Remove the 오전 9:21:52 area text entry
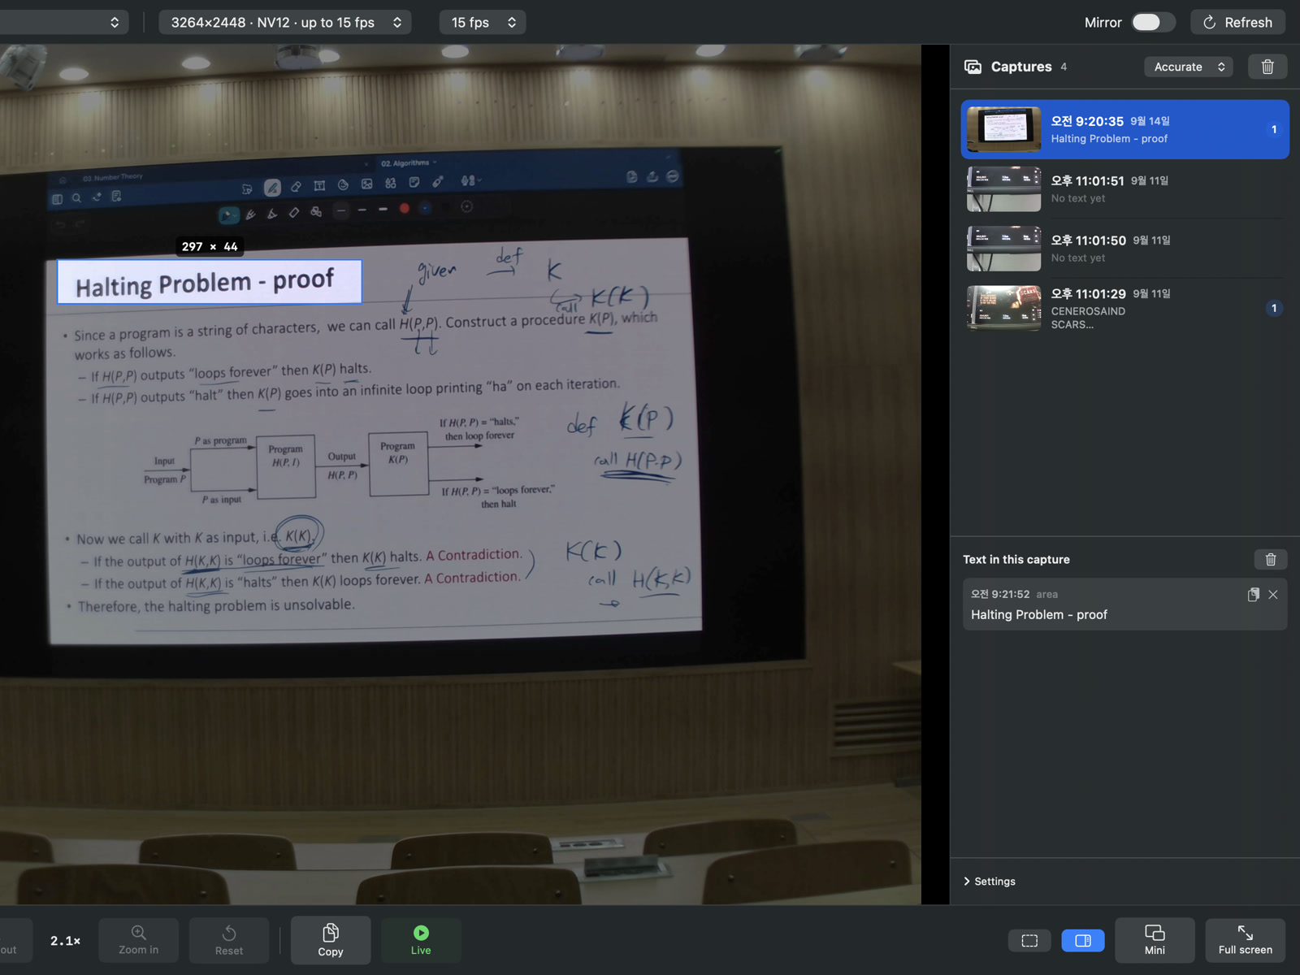 (x=1273, y=595)
